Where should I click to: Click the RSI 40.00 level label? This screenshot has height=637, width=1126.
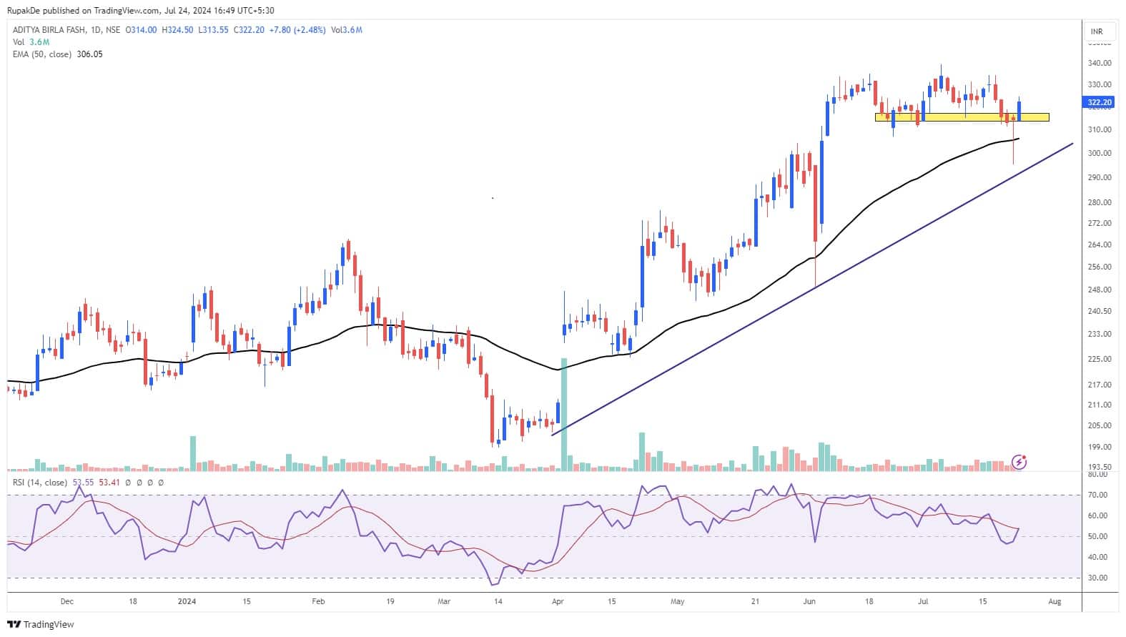[x=1097, y=557]
